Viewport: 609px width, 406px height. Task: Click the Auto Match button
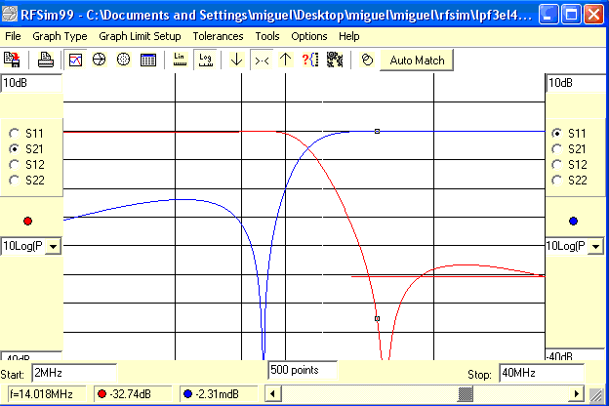pos(417,61)
